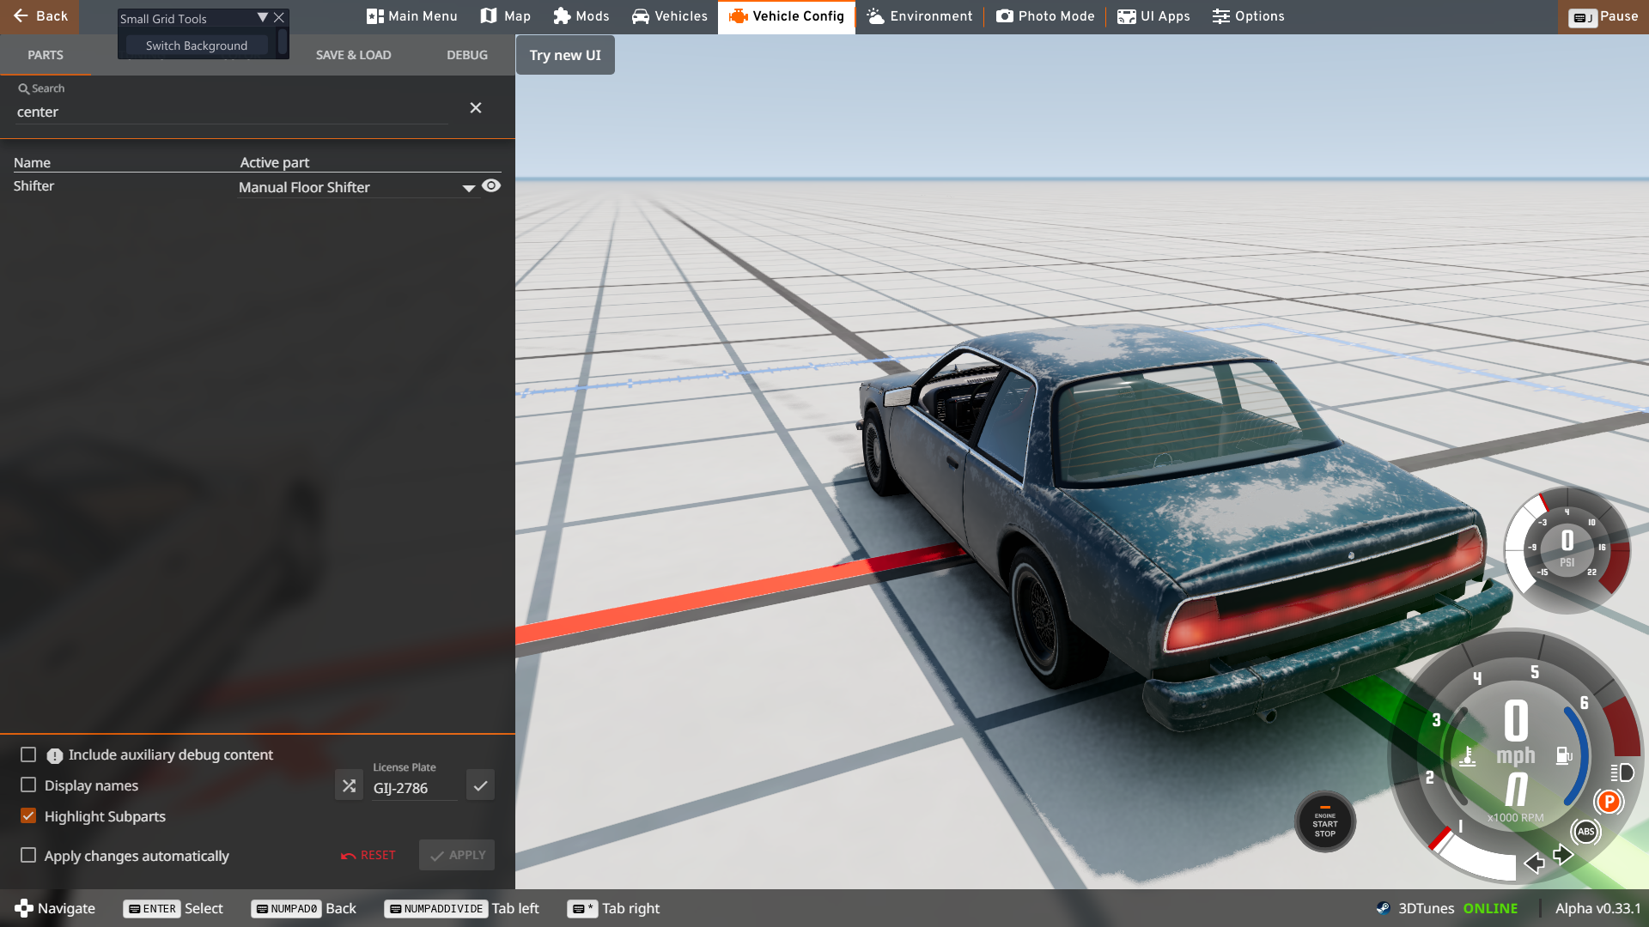Image resolution: width=1649 pixels, height=927 pixels.
Task: Click the right turn signal arrow
Action: (x=1563, y=854)
